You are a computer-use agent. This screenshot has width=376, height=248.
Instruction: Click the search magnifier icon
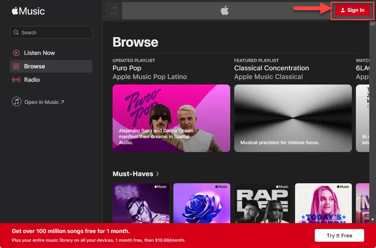pos(16,32)
